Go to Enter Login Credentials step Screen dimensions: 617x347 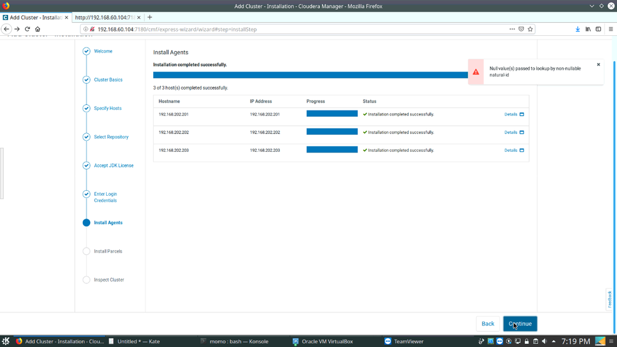[x=106, y=197]
